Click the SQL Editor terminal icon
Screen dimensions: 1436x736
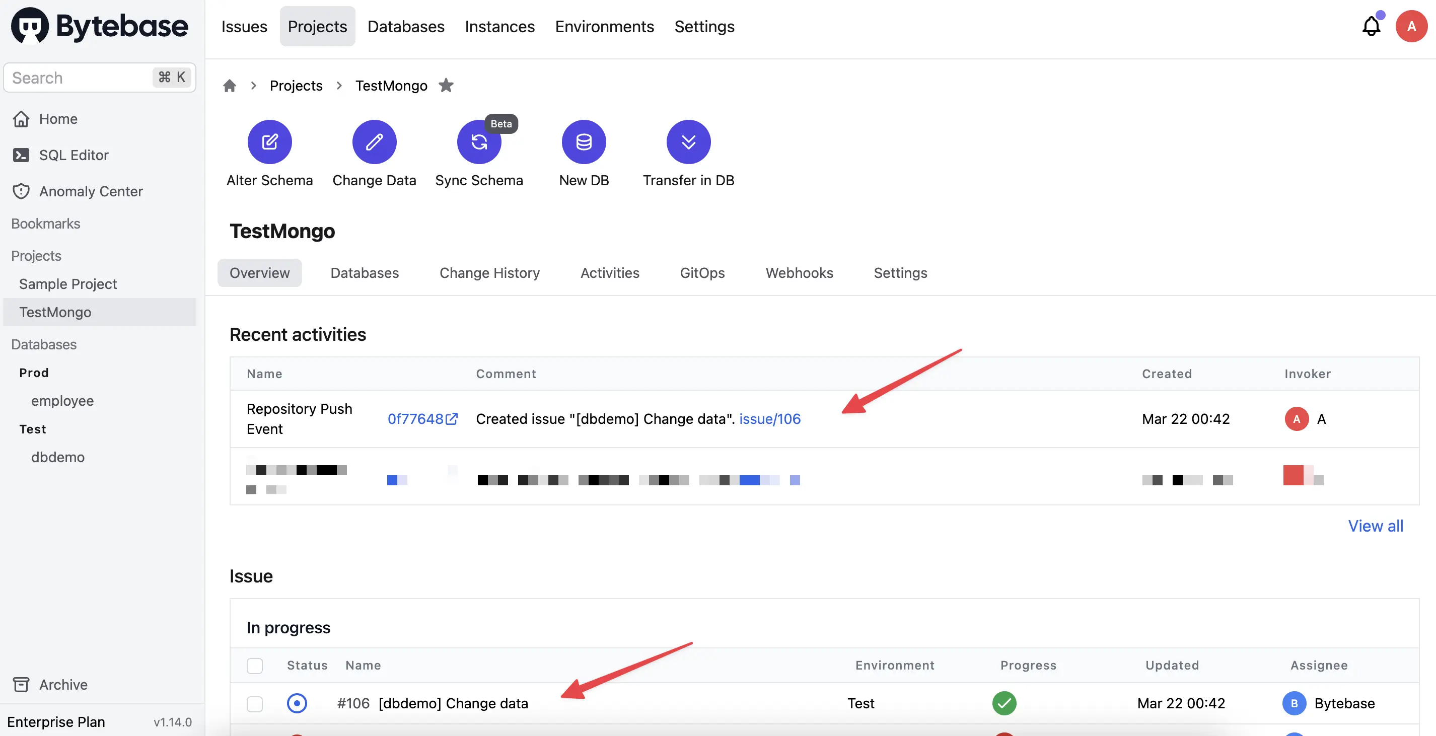[21, 155]
